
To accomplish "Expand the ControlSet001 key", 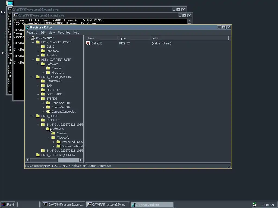I will tap(43, 103).
